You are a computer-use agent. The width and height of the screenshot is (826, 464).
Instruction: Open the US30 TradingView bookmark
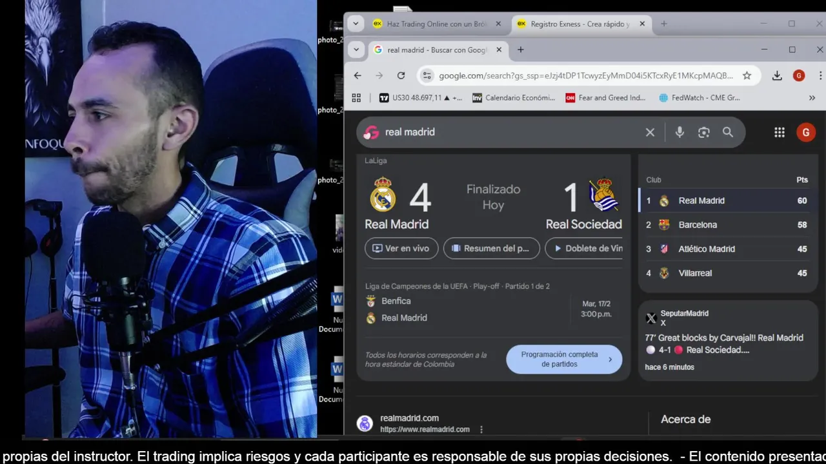pyautogui.click(x=421, y=98)
